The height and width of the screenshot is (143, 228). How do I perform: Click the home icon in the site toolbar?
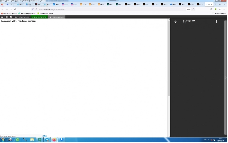click(x=2, y=17)
